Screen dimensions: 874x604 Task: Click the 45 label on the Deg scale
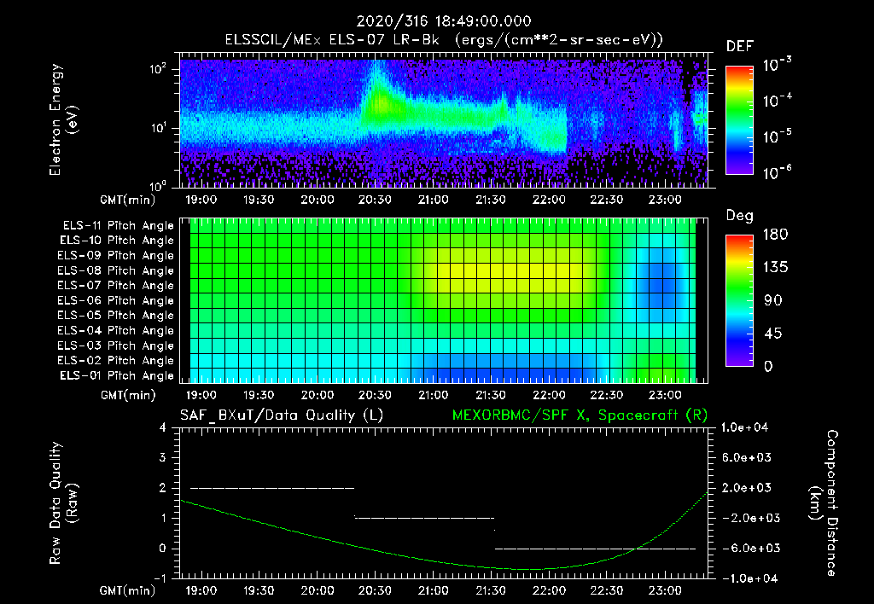[x=772, y=334]
